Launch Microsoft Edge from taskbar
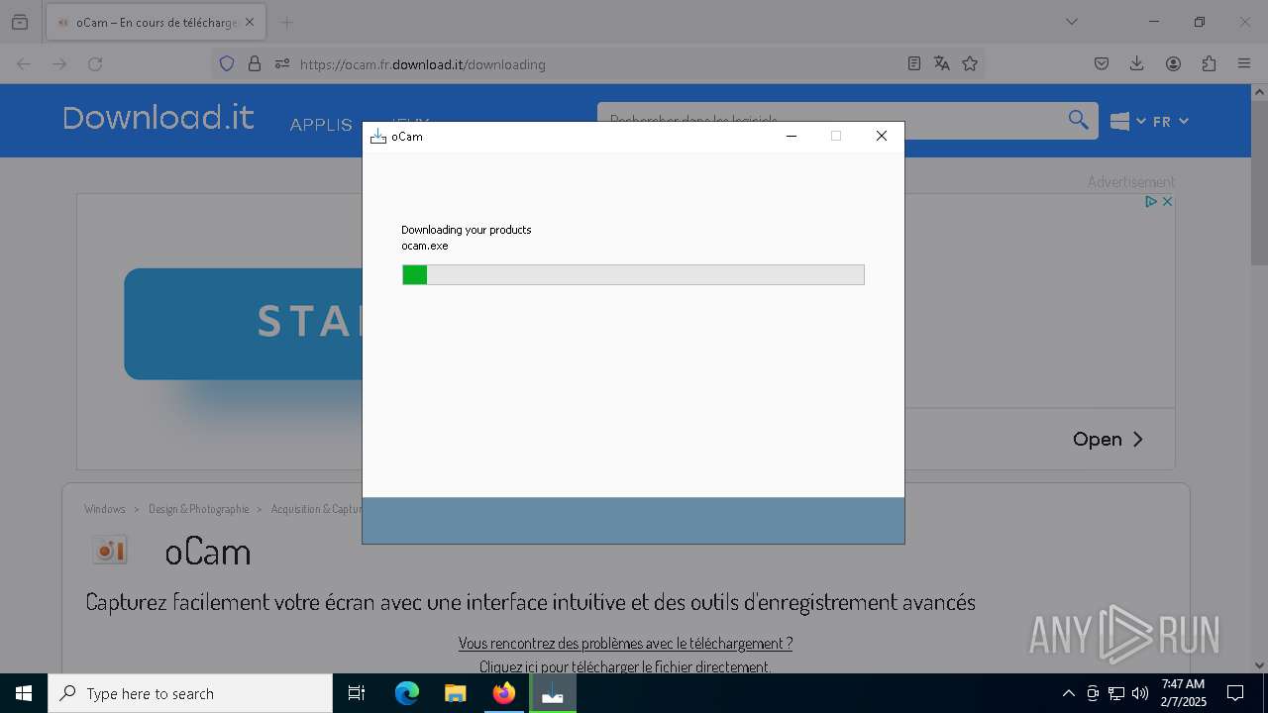This screenshot has height=713, width=1268. [x=407, y=693]
